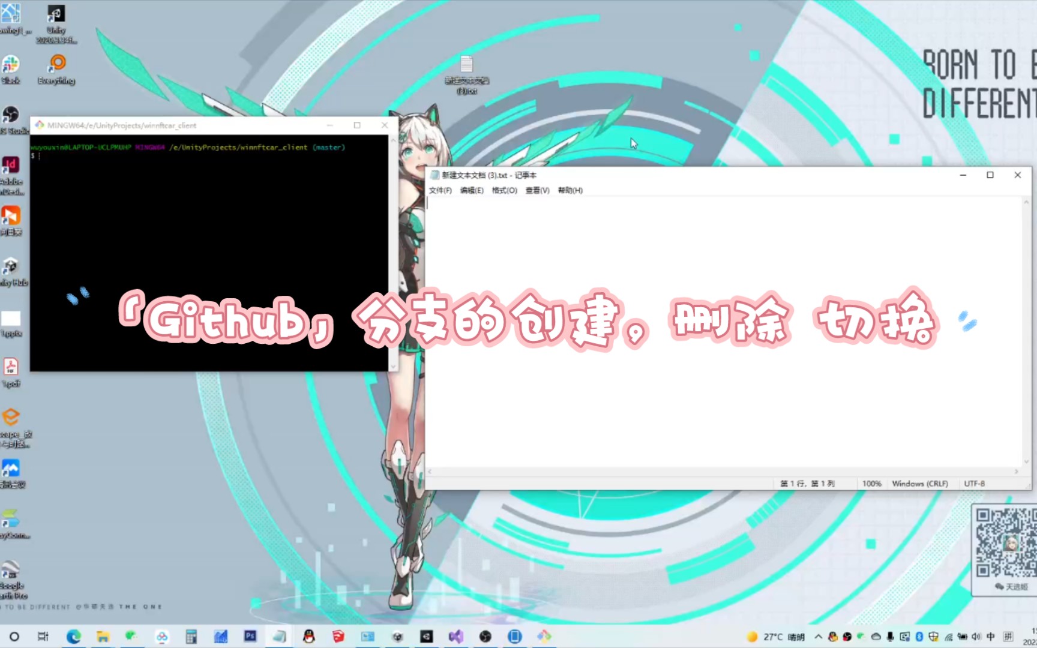
Task: Click the microphone tray icon
Action: 890,637
